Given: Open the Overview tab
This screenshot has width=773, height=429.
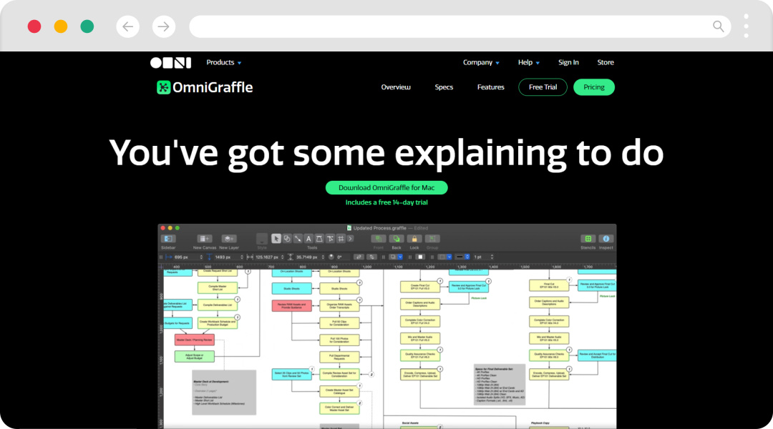Looking at the screenshot, I should pos(396,87).
